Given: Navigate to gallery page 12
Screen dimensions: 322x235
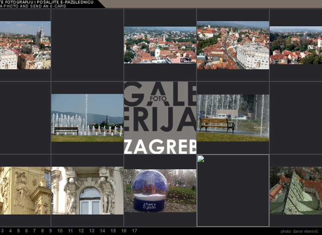Looking at the screenshot, I should click(81, 231).
